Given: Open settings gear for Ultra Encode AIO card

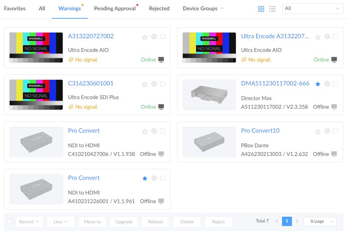Looking at the screenshot, I should (x=327, y=37).
